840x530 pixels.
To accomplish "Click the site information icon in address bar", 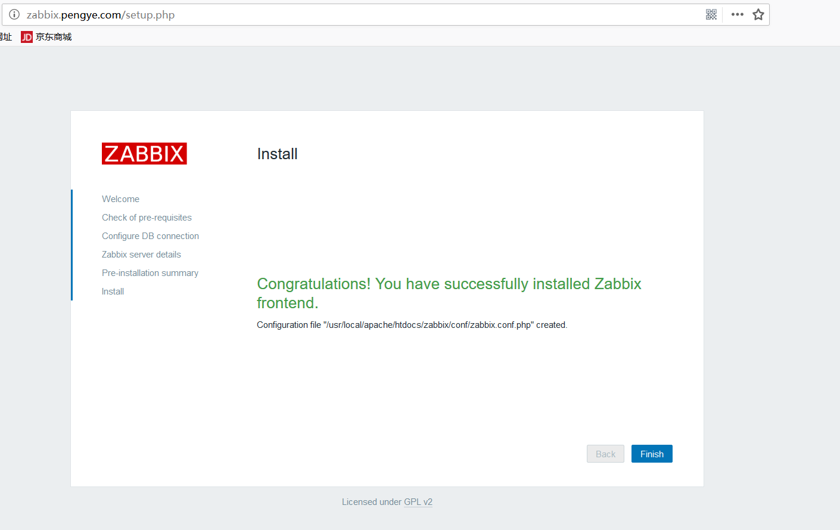I will [14, 14].
